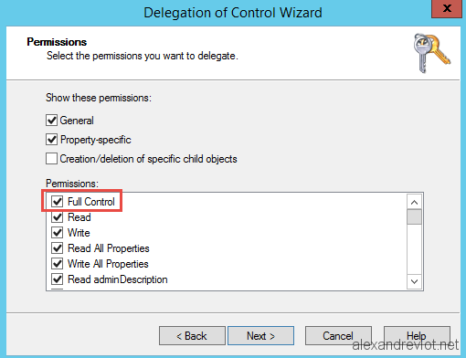The width and height of the screenshot is (466, 358).
Task: Enable Creation/deletion of specific child objects
Action: point(51,159)
